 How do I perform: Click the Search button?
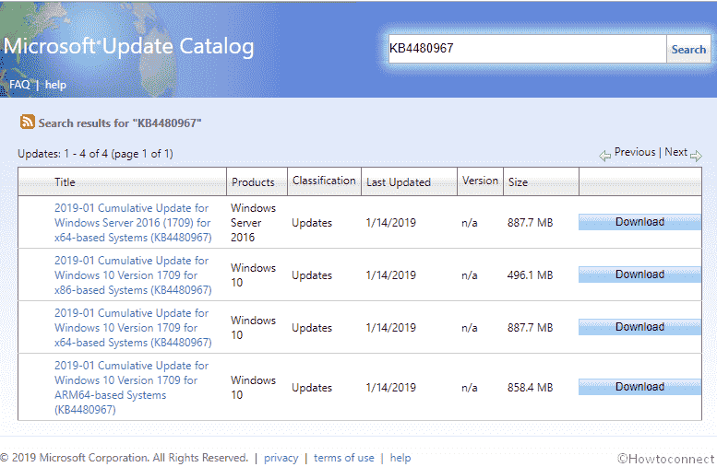(688, 50)
